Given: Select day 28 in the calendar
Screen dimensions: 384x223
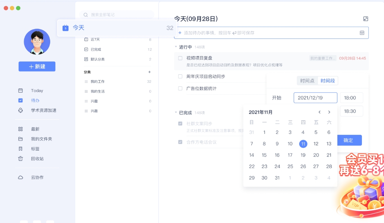Looking at the screenshot, I should (329, 166).
